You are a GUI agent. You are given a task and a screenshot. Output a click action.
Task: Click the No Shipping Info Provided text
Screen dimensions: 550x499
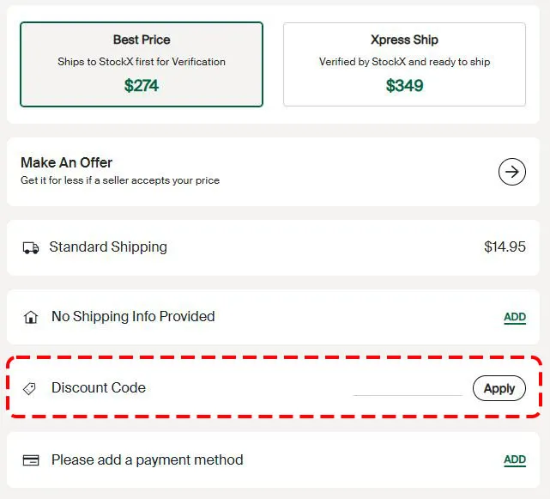click(x=133, y=316)
